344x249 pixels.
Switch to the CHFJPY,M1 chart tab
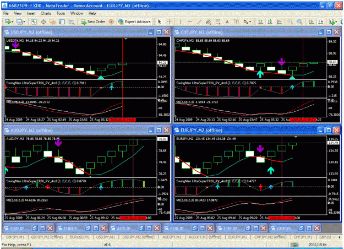pos(303,237)
